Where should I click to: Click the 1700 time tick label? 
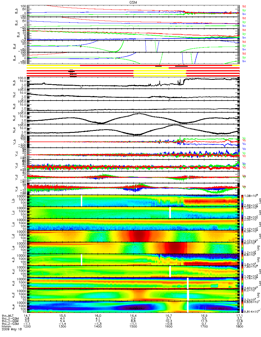click(x=204, y=327)
